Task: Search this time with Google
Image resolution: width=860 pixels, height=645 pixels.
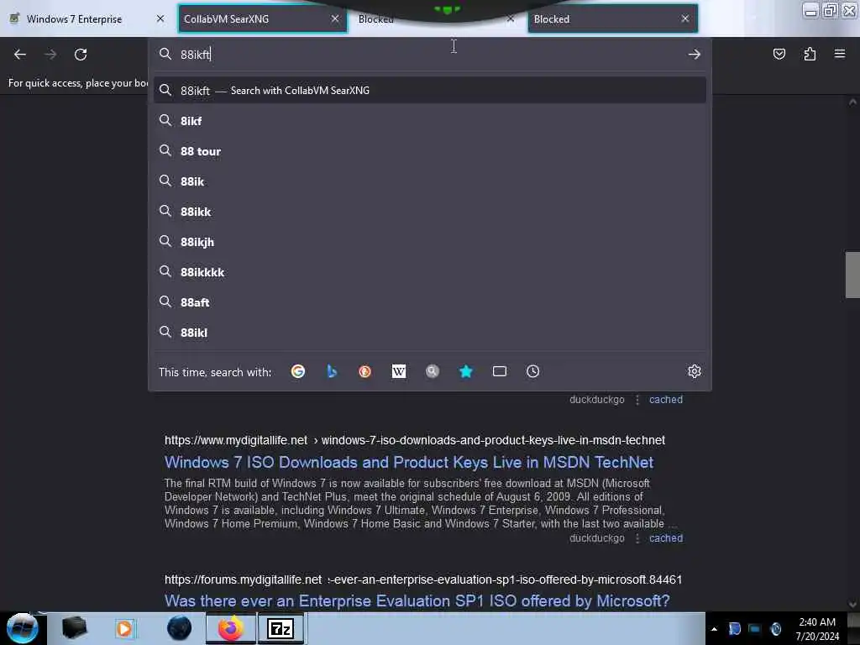Action: (298, 372)
